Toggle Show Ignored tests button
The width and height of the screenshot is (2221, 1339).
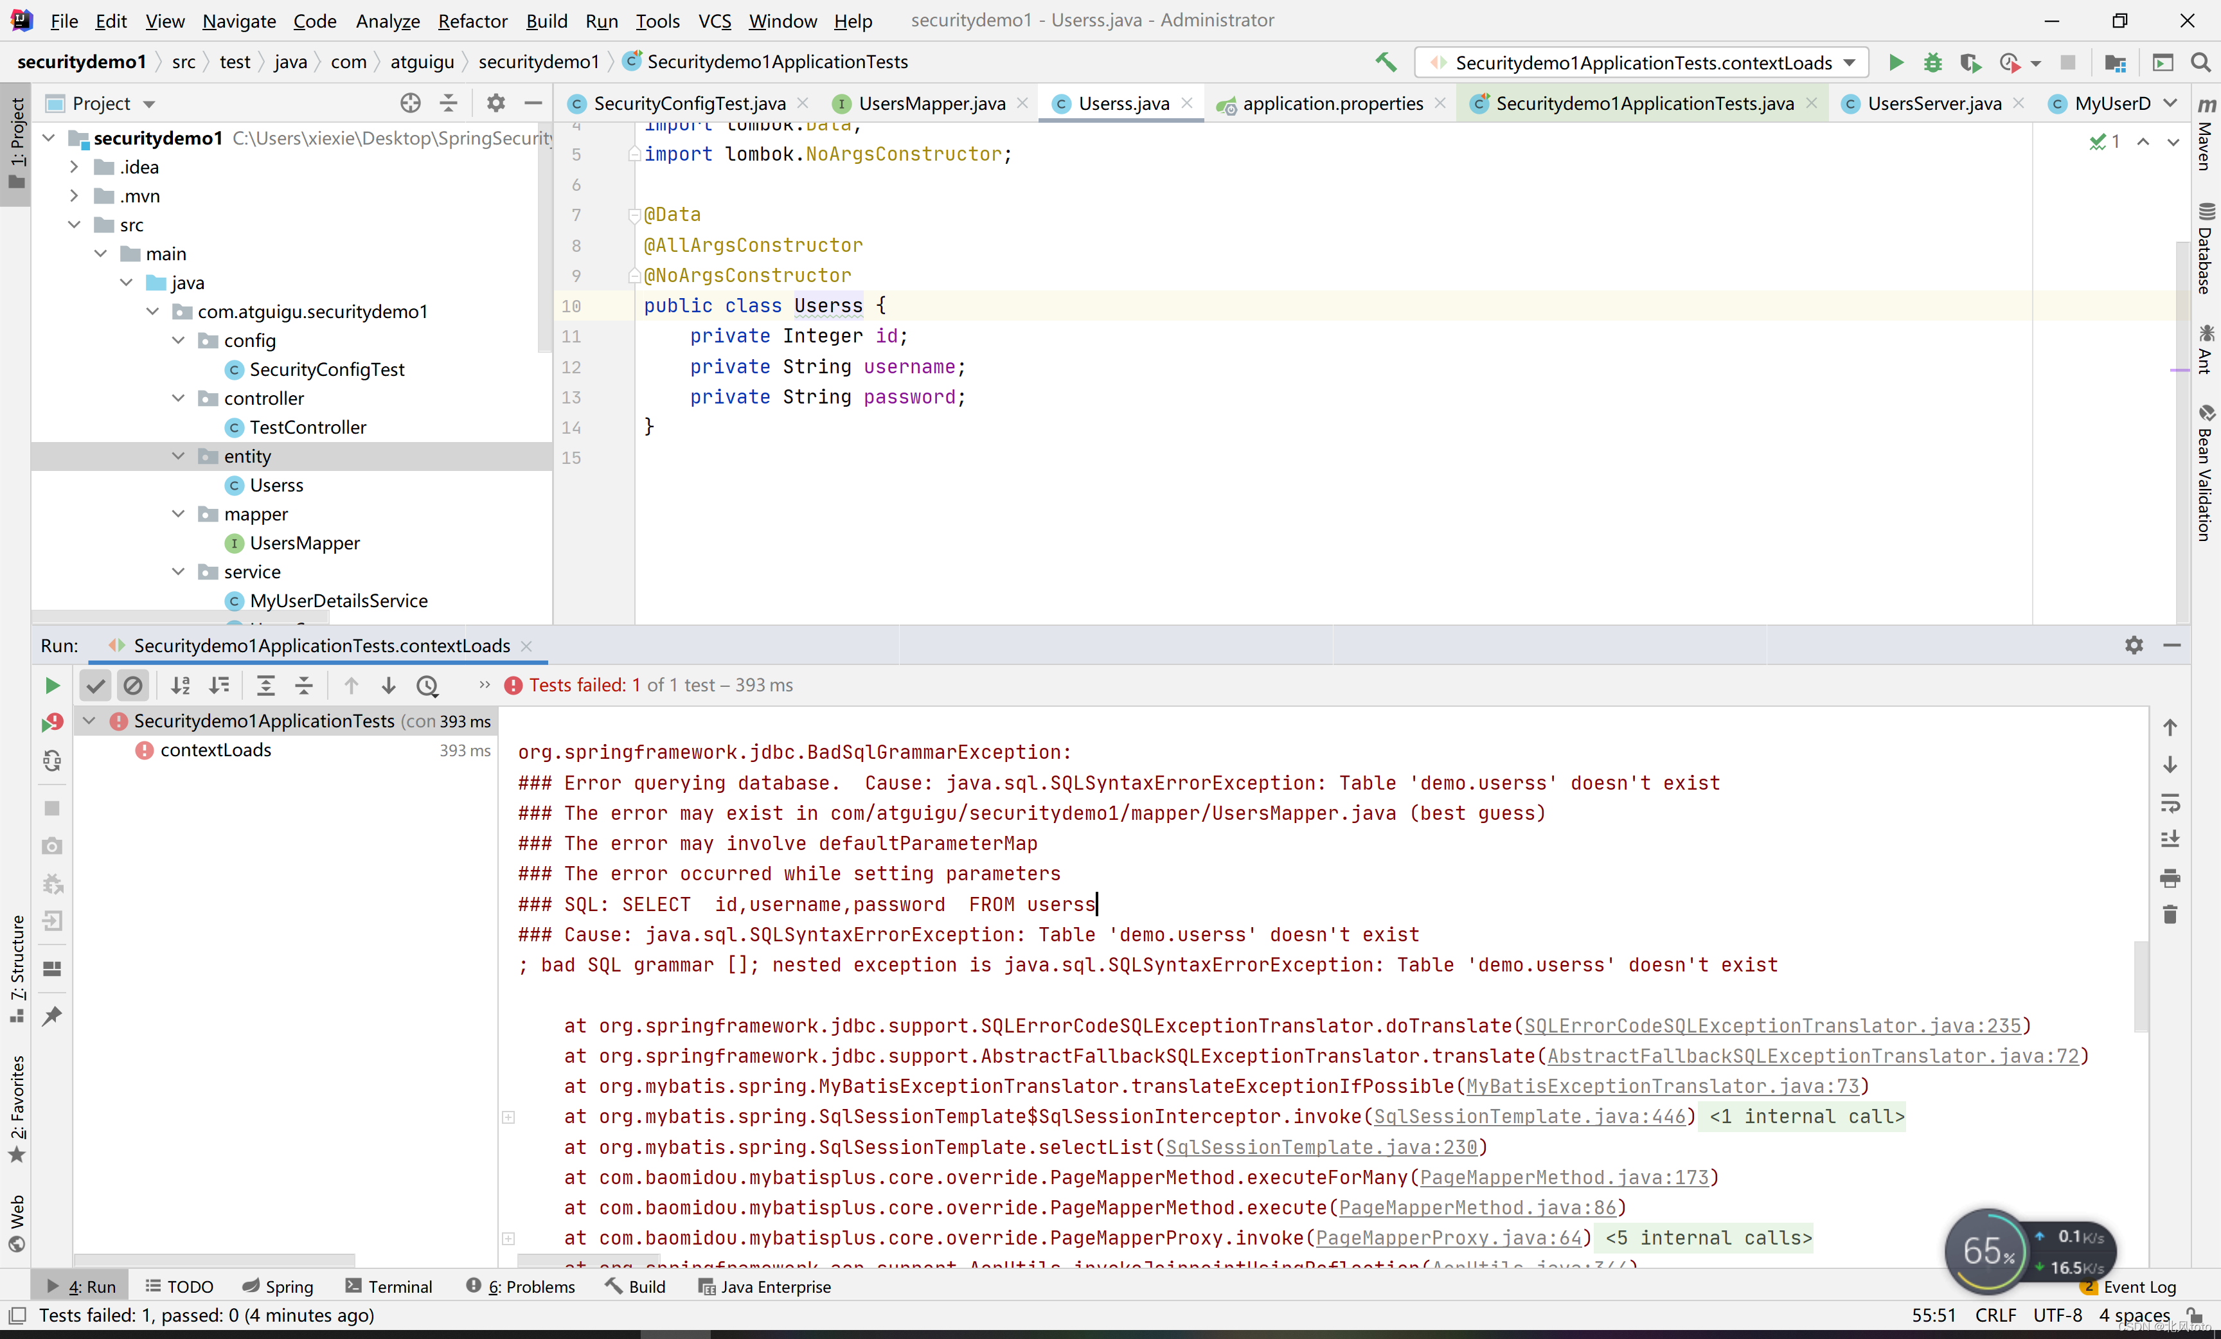pyautogui.click(x=132, y=686)
